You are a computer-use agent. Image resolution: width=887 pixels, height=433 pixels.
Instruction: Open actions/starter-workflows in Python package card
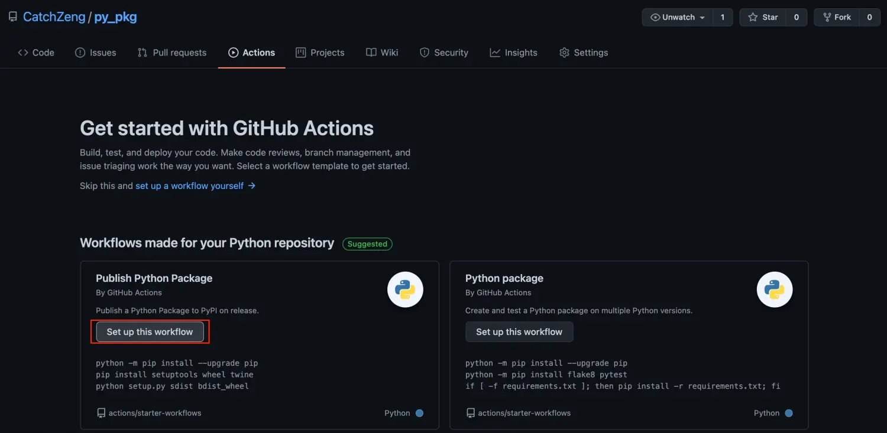(x=525, y=413)
